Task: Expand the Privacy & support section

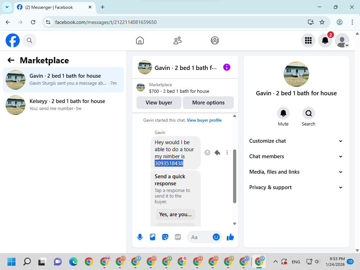Action: pos(296,187)
